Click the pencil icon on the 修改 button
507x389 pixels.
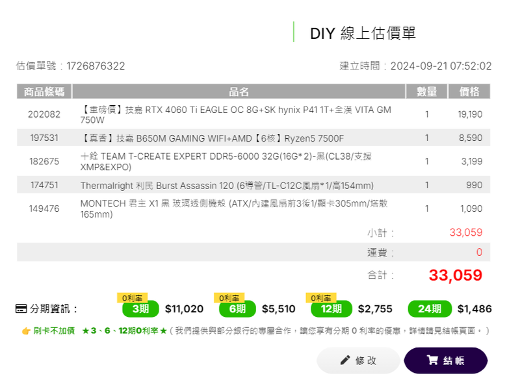(x=345, y=360)
